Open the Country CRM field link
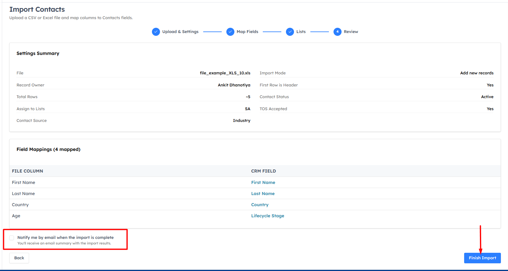This screenshot has width=508, height=271. pyautogui.click(x=260, y=205)
